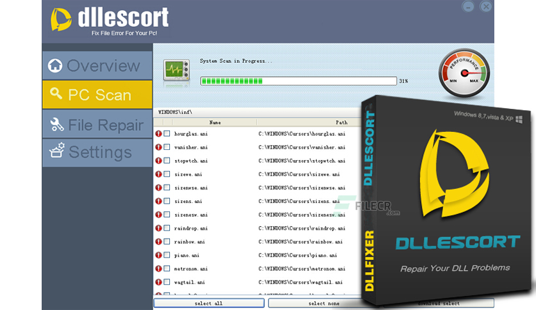Screen dimensions: 536x310
Task: Check the box for metronom.ani
Action: 167,268
